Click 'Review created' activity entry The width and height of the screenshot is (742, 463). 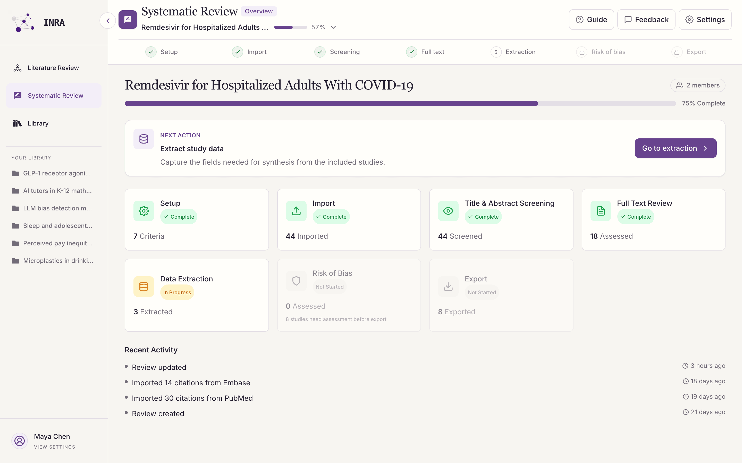(158, 414)
